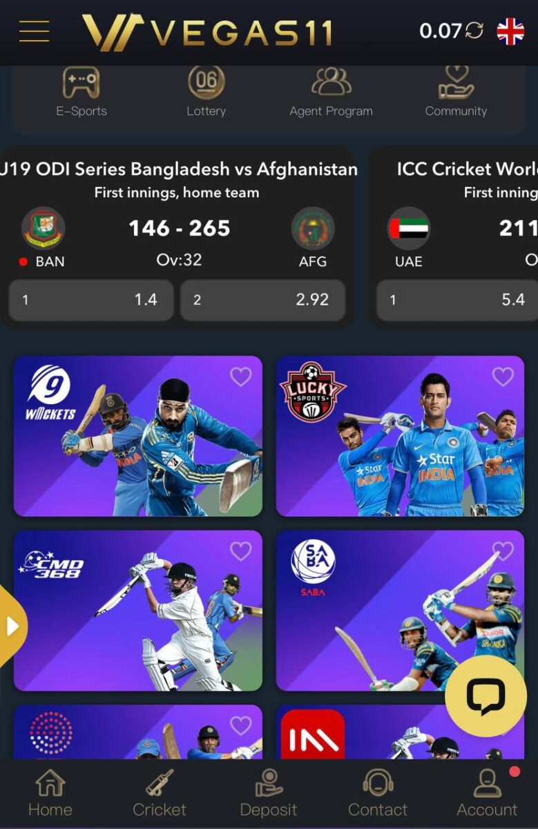The height and width of the screenshot is (829, 538).
Task: Favorite the Lucky Sports card
Action: (503, 377)
